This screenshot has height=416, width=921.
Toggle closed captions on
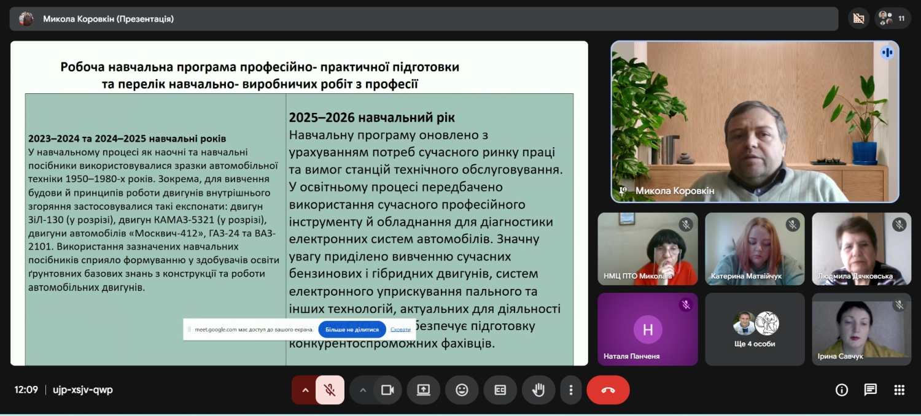[x=500, y=390]
